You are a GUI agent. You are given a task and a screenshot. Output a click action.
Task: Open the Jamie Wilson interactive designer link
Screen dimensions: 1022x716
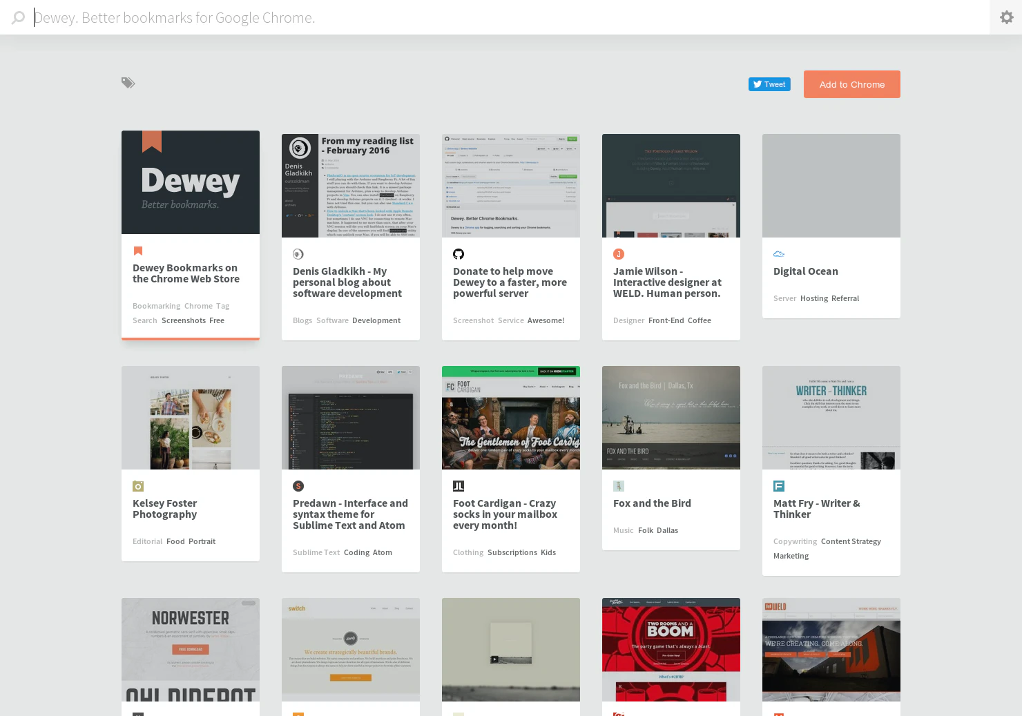tap(667, 282)
